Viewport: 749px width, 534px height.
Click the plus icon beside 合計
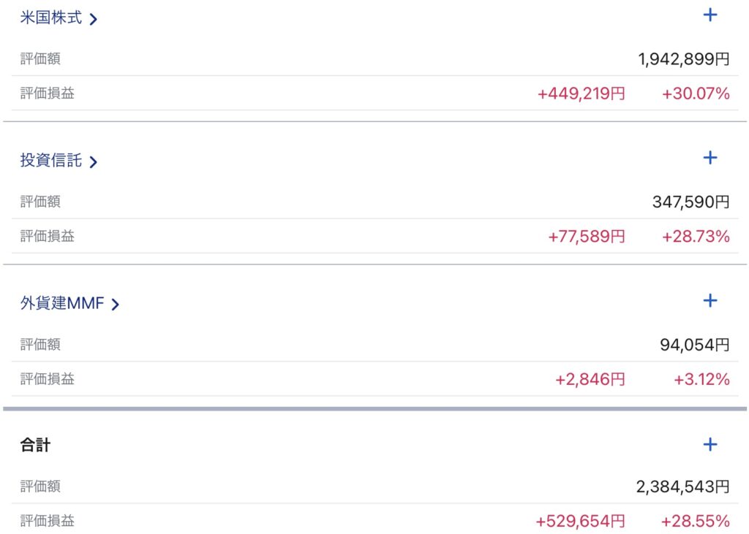[x=710, y=444]
